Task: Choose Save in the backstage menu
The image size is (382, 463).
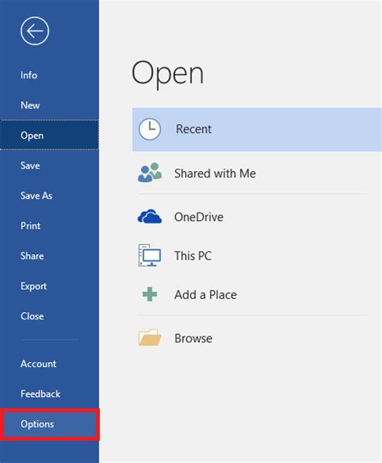Action: click(49, 165)
